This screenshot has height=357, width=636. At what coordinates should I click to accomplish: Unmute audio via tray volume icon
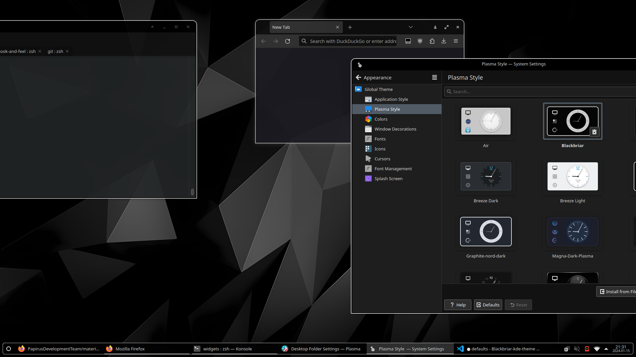click(x=577, y=349)
